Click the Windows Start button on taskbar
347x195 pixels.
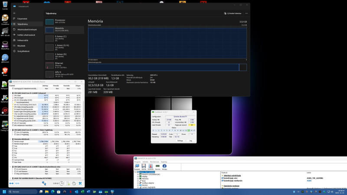click(x=5, y=192)
